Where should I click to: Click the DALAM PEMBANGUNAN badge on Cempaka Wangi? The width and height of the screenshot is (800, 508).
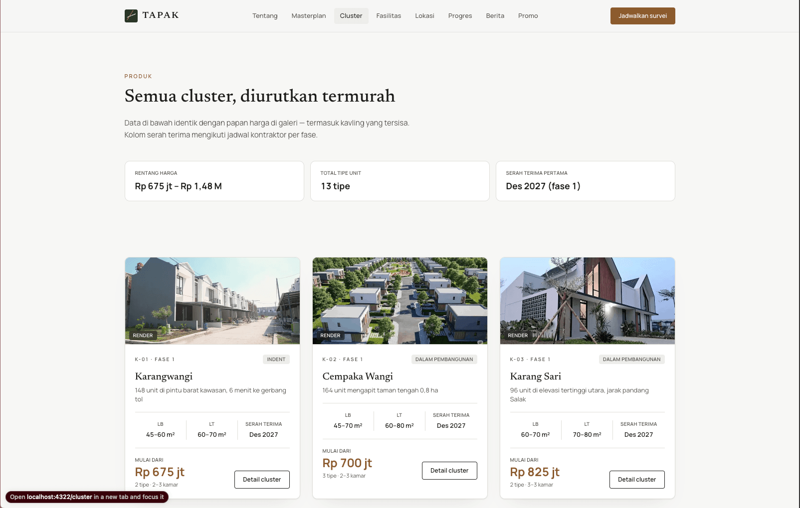(444, 360)
